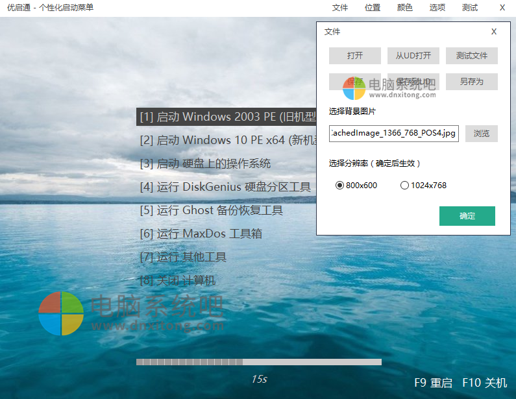The height and width of the screenshot is (399, 516).
Task: Select menu entry [4] 运行 DiskGenius
Action: [x=225, y=187]
